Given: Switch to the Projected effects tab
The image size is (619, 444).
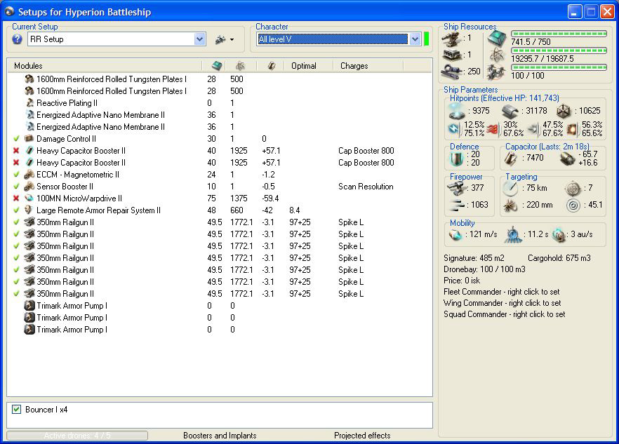Looking at the screenshot, I should click(x=362, y=436).
